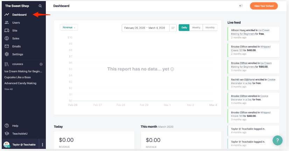Expand the Revenue metric dropdown
This screenshot has height=151, width=289.
(x=69, y=27)
